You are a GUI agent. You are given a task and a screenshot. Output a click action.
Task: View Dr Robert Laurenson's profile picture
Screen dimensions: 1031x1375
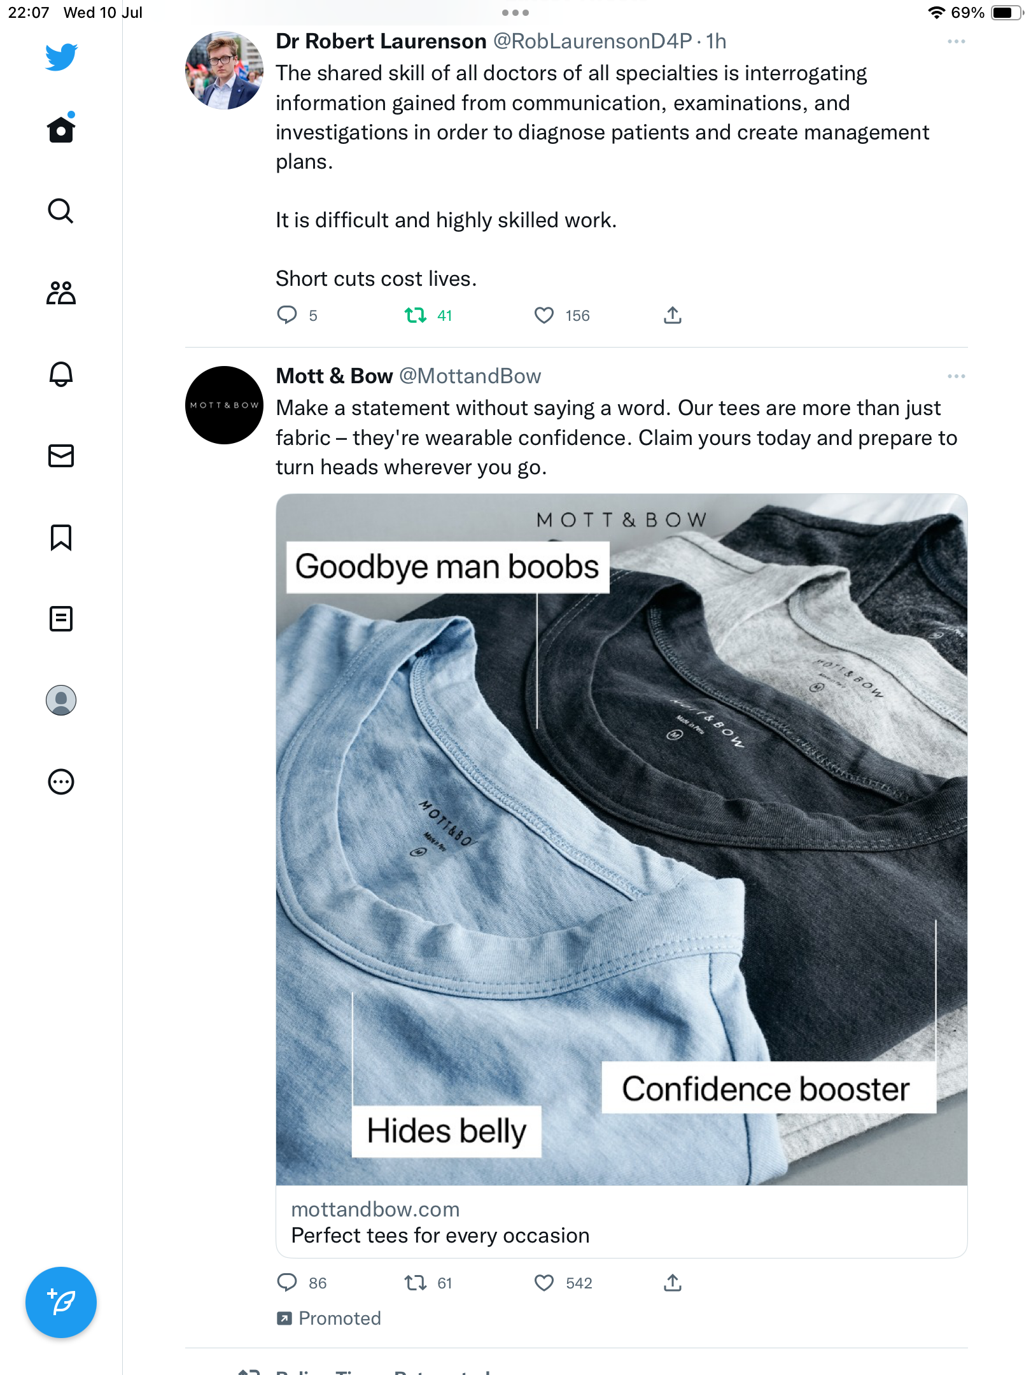click(x=224, y=71)
